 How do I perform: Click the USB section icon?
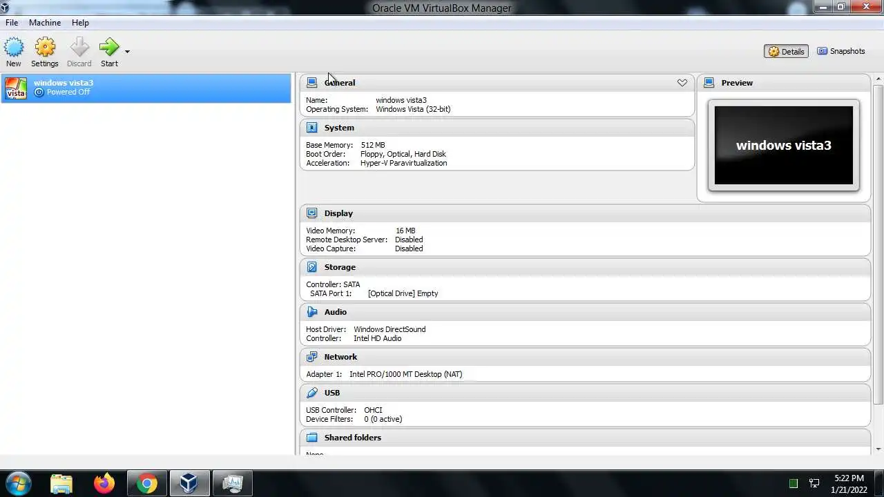pos(311,393)
